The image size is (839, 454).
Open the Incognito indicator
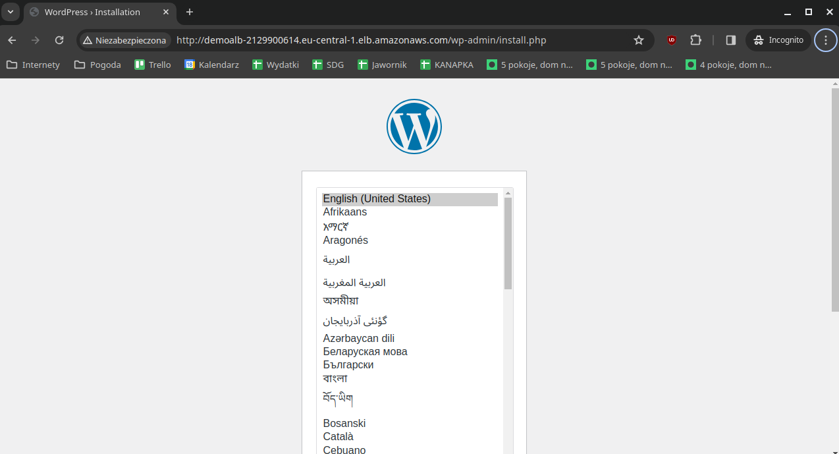click(778, 40)
